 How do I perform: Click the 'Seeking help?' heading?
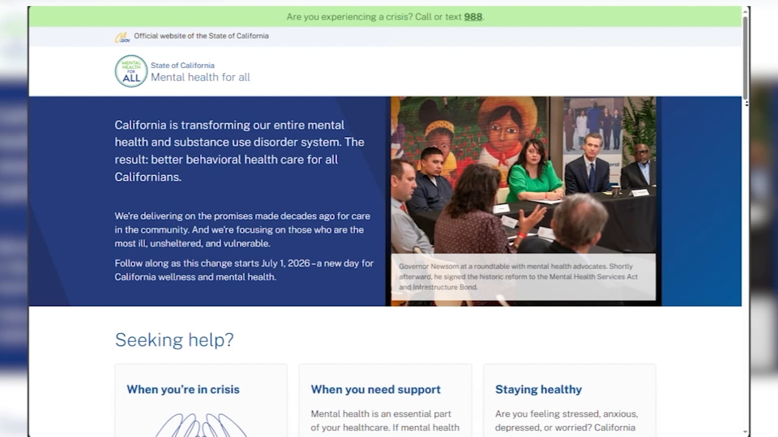pos(174,339)
